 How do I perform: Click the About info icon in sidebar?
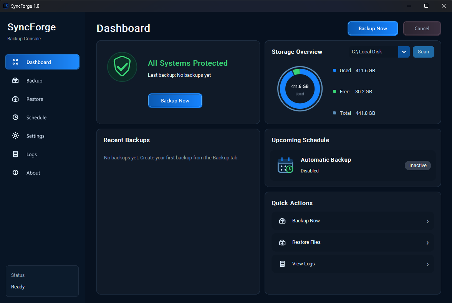pos(15,173)
